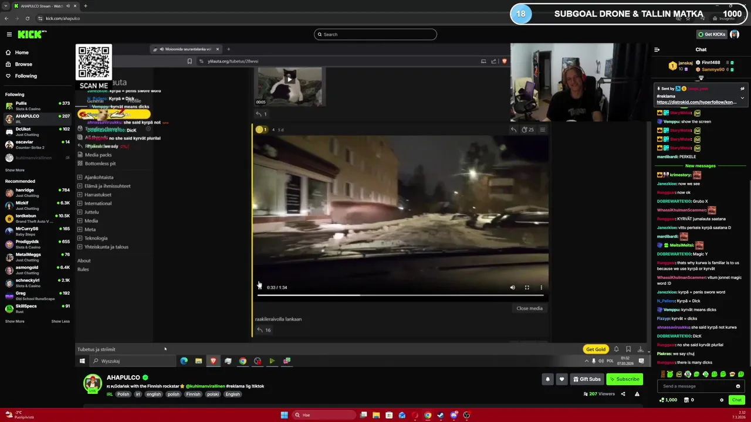The height and width of the screenshot is (422, 751).
Task: Expand Following list with Show More
Action: (15, 170)
